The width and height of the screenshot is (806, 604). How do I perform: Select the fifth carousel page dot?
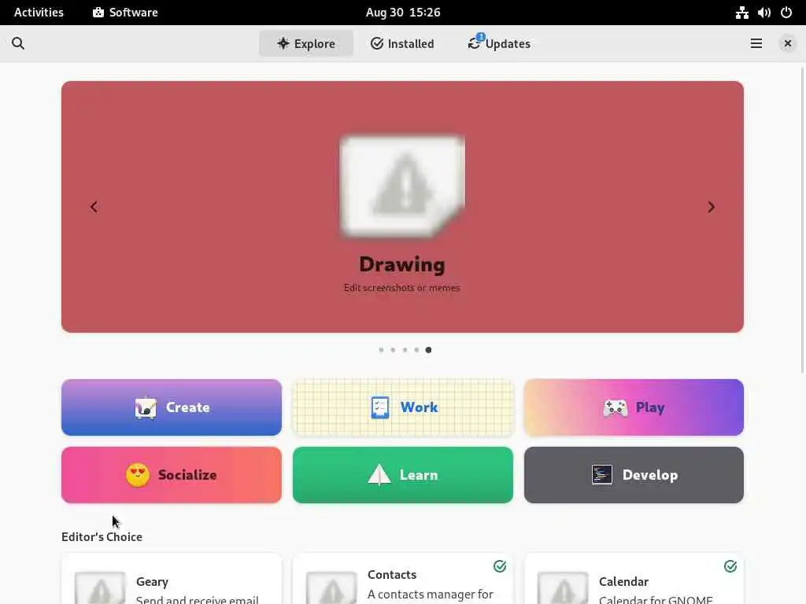428,350
